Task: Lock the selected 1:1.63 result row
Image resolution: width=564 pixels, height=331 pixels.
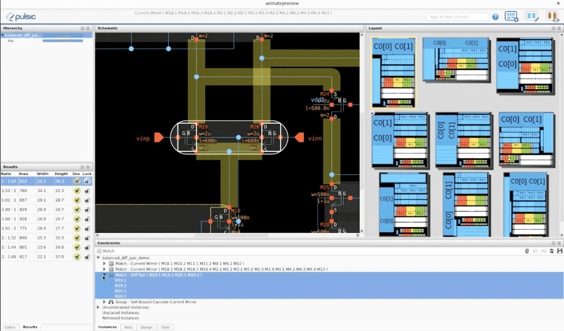Action: point(87,181)
